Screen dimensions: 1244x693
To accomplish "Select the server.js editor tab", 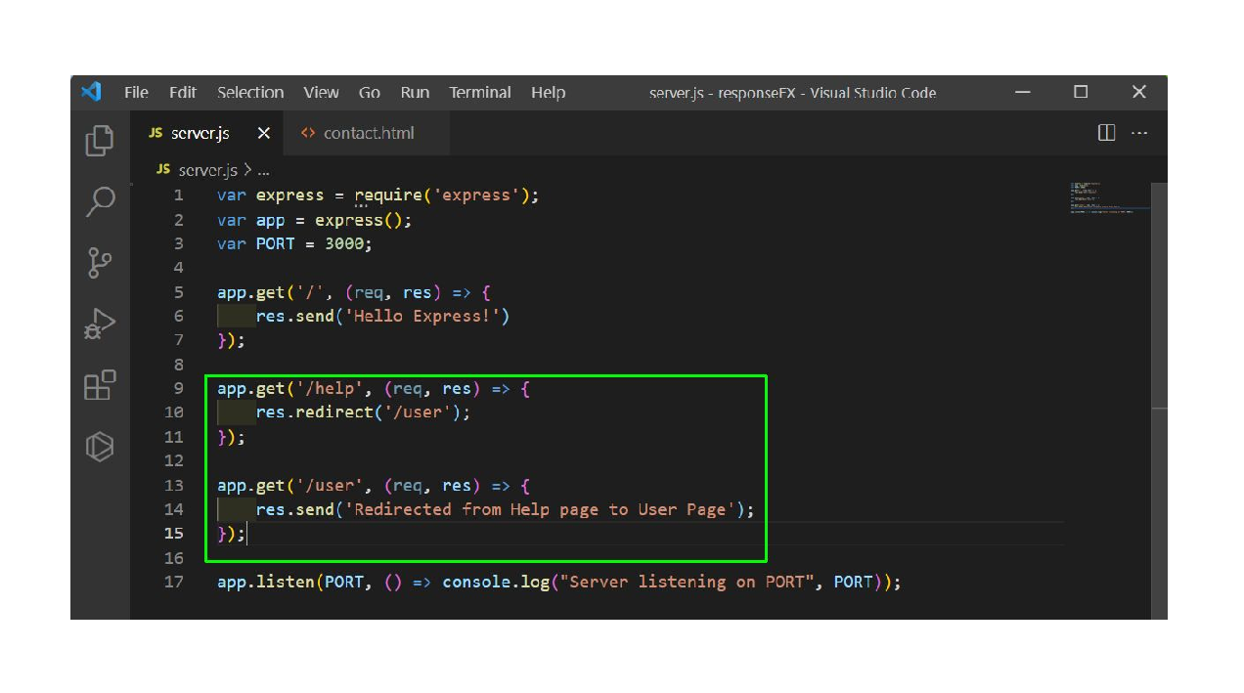I will [200, 133].
